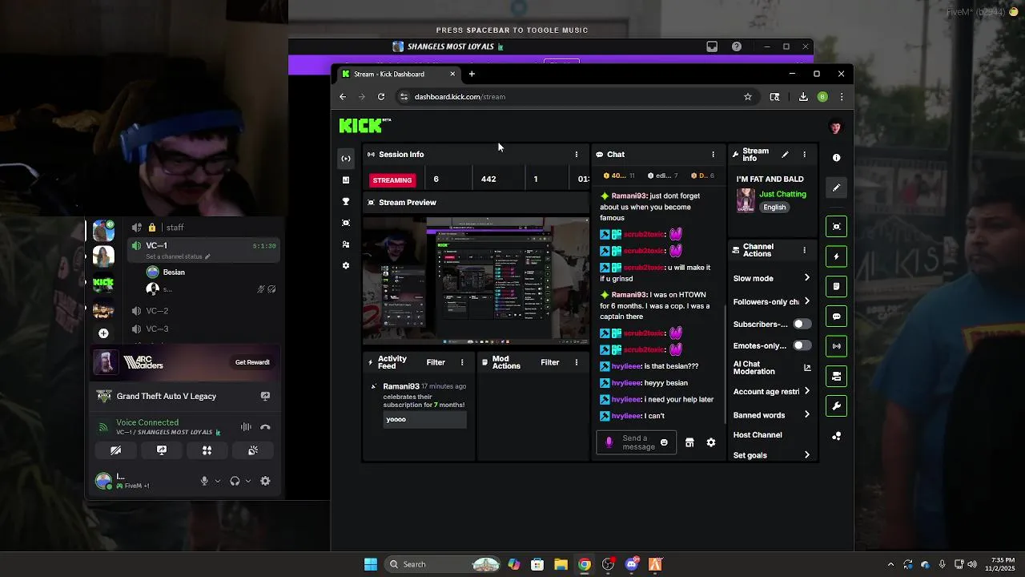Toggle Emotes-only chat switch

(x=802, y=345)
